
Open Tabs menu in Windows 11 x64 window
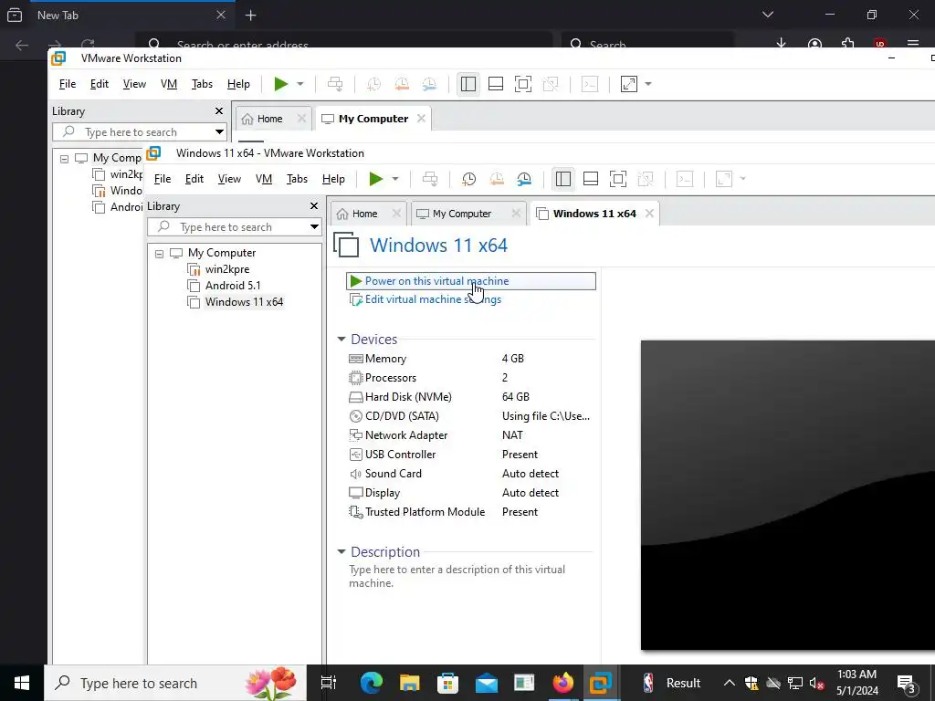tap(297, 179)
